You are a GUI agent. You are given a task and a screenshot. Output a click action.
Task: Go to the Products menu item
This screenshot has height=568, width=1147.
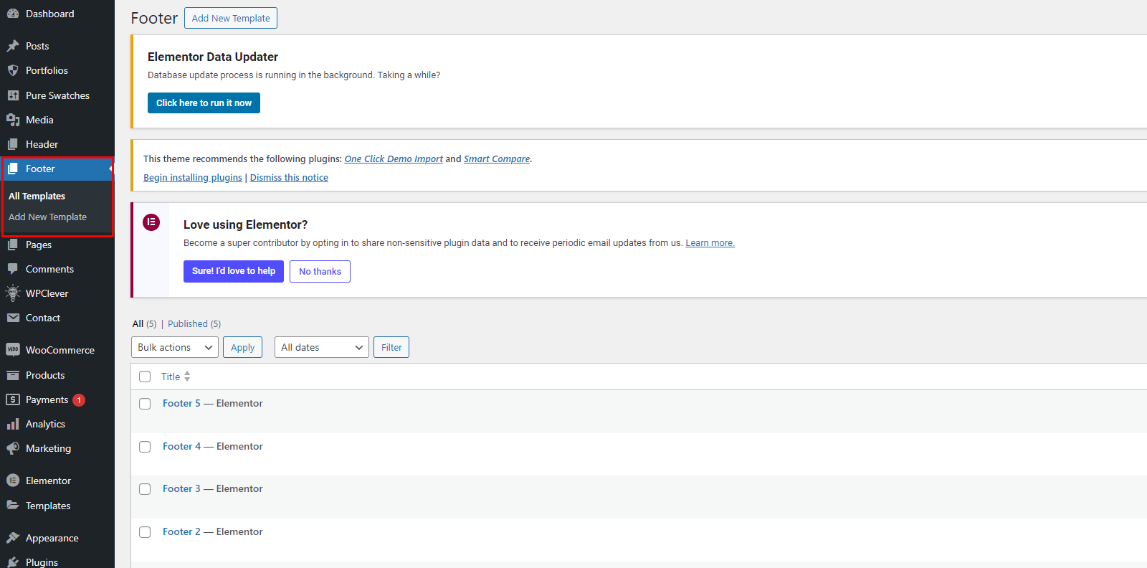[x=45, y=375]
